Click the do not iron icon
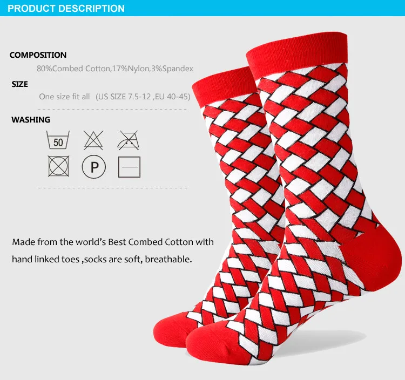 coord(129,140)
